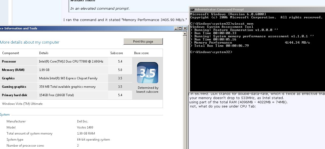The image size is (325, 149).
Task: Click the Mobile Intel 965 Express Chipset text
Action: pos(68,78)
